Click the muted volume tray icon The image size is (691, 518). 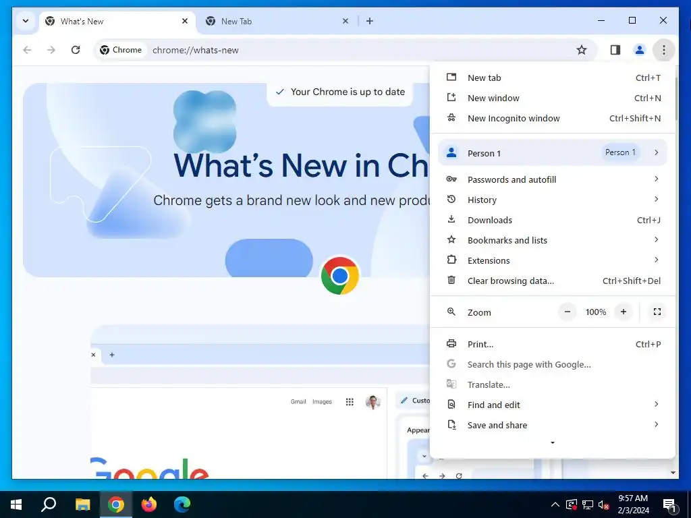[x=604, y=505]
